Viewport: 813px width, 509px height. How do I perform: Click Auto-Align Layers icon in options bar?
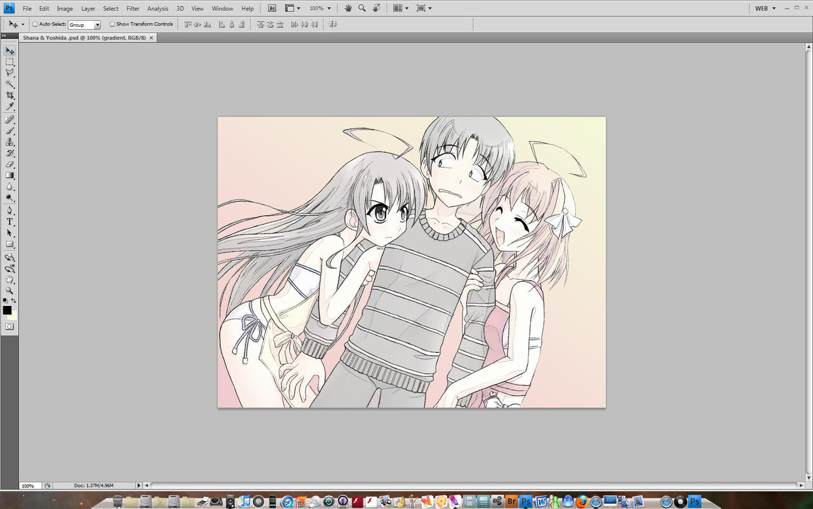click(x=333, y=24)
